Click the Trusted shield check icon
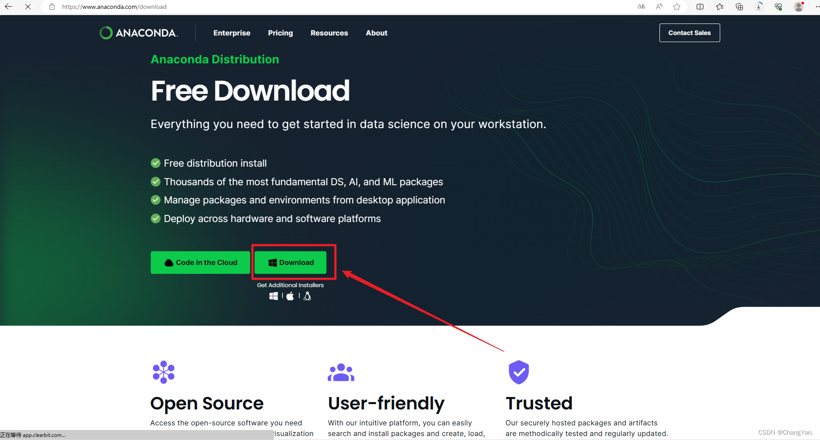820x440 pixels. tap(519, 372)
